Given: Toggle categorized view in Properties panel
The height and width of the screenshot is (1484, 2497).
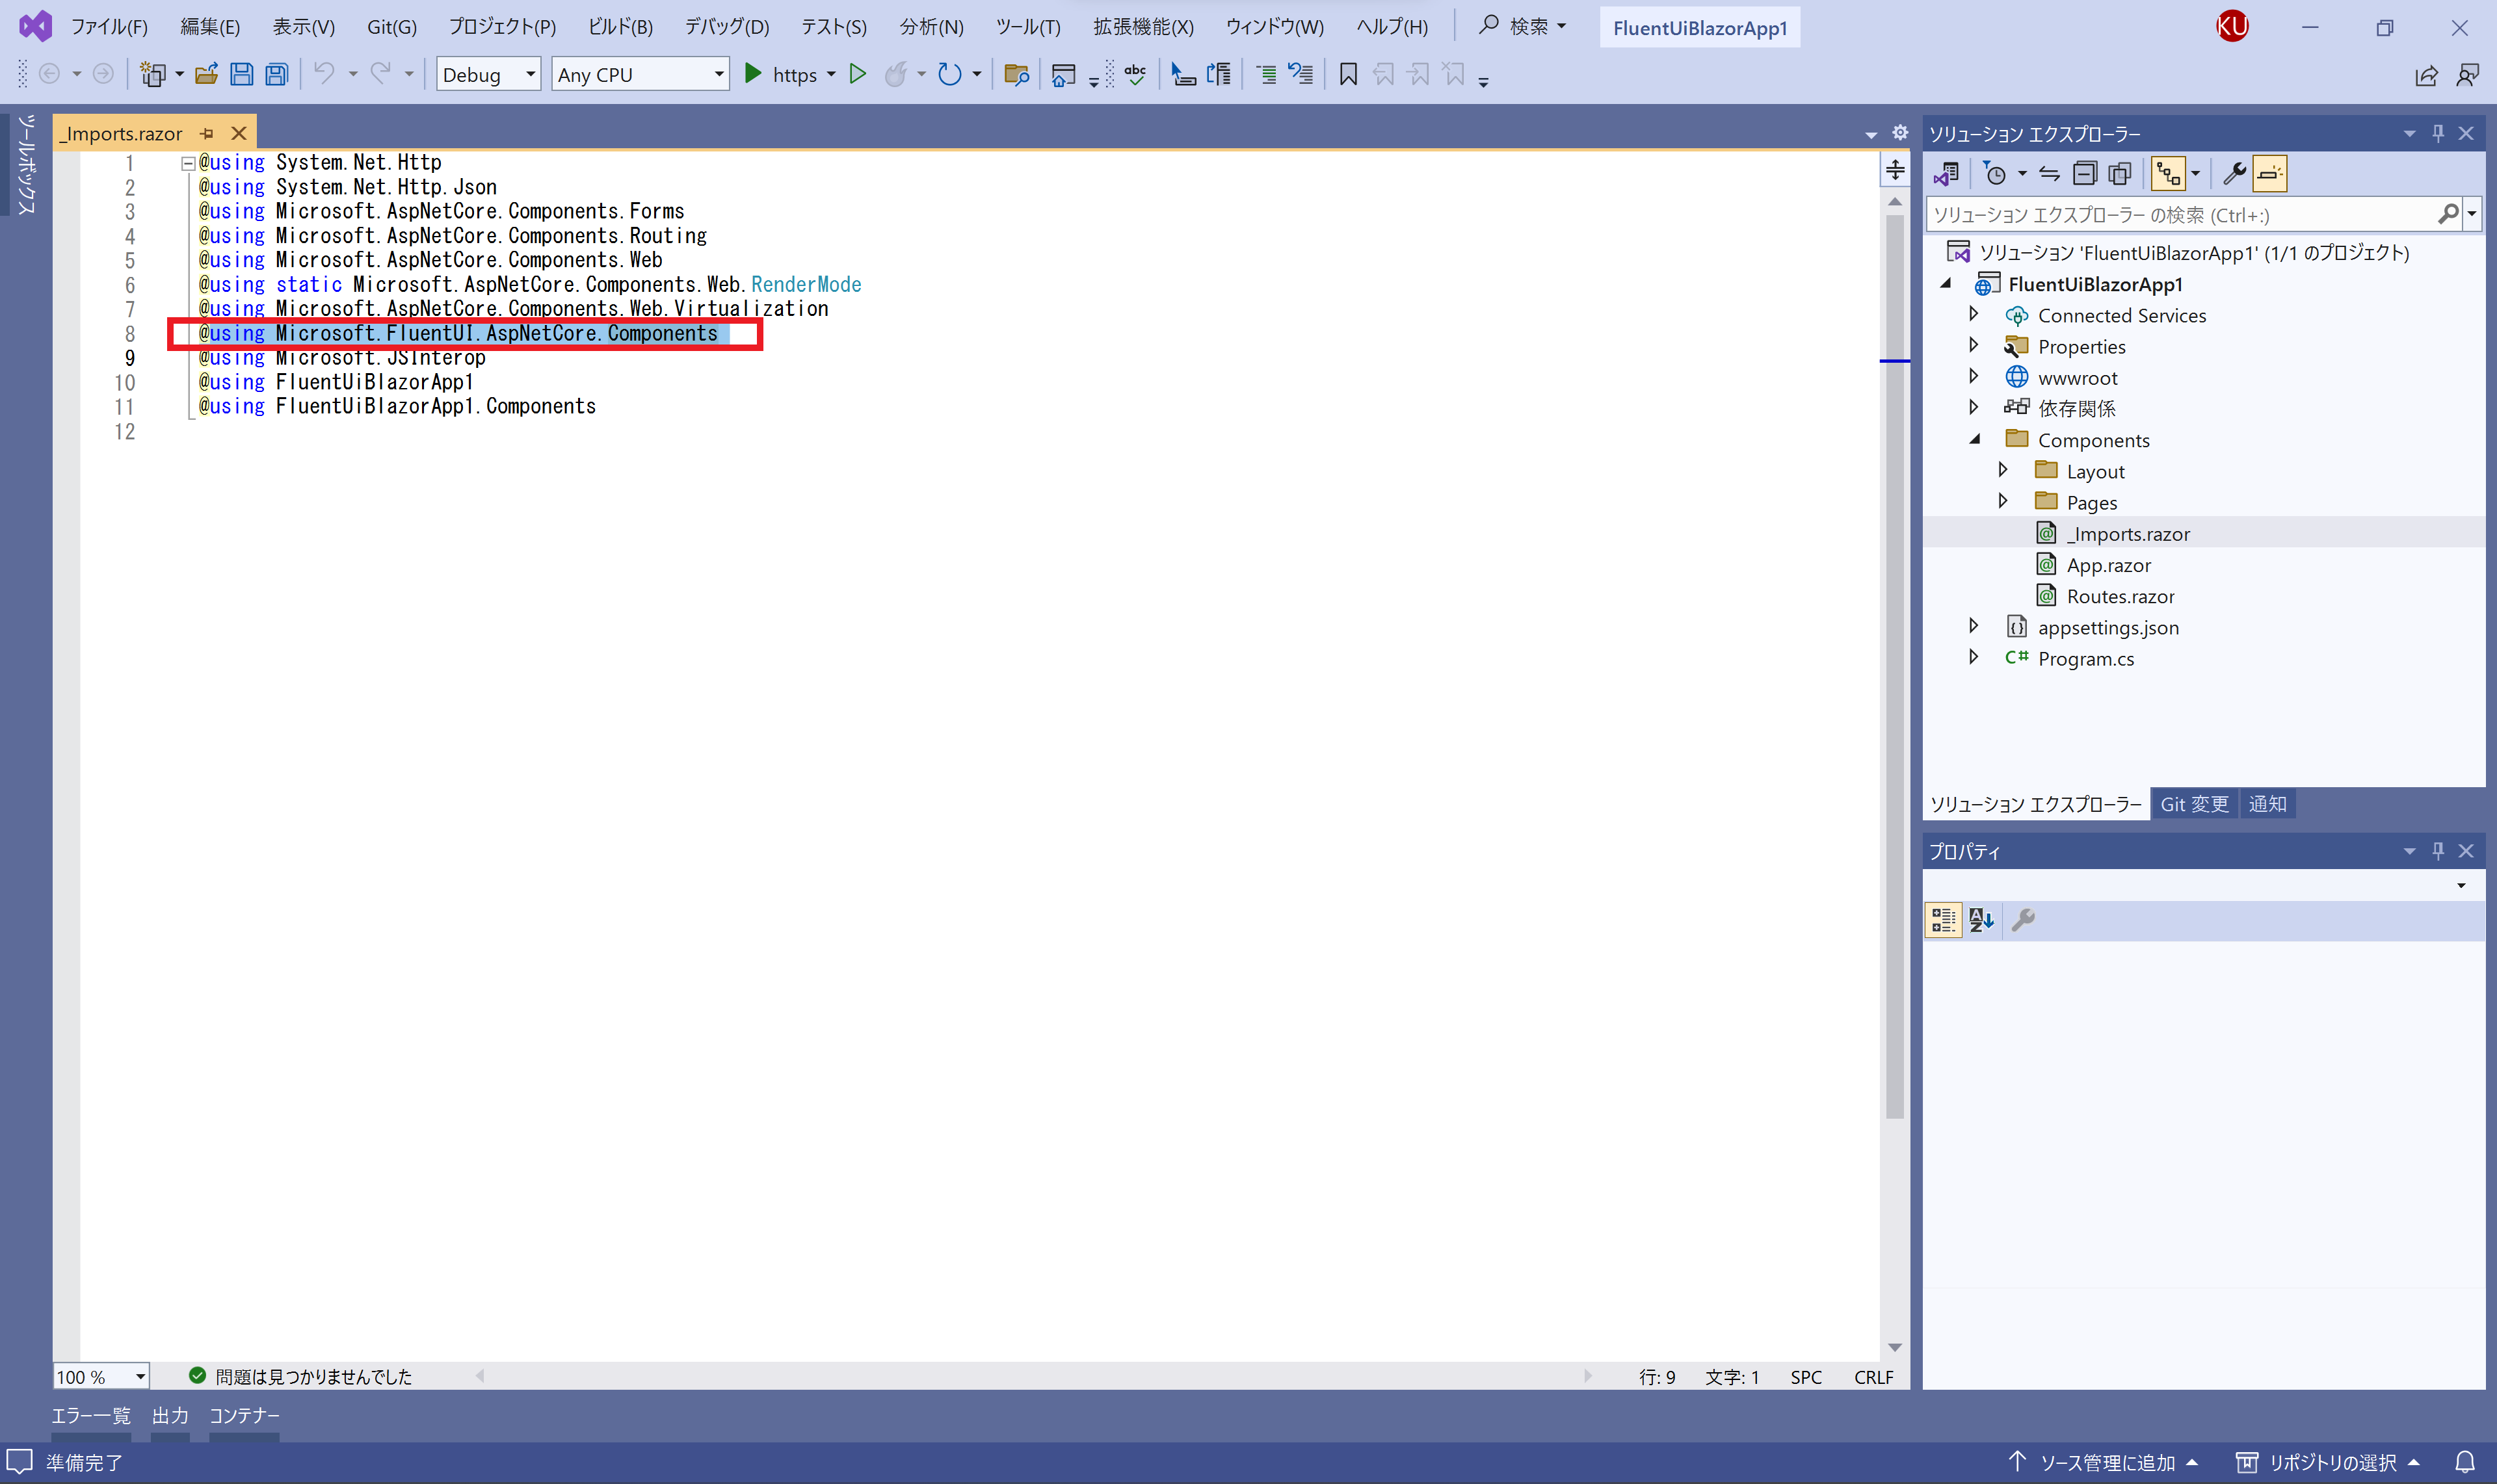Looking at the screenshot, I should click(1943, 920).
